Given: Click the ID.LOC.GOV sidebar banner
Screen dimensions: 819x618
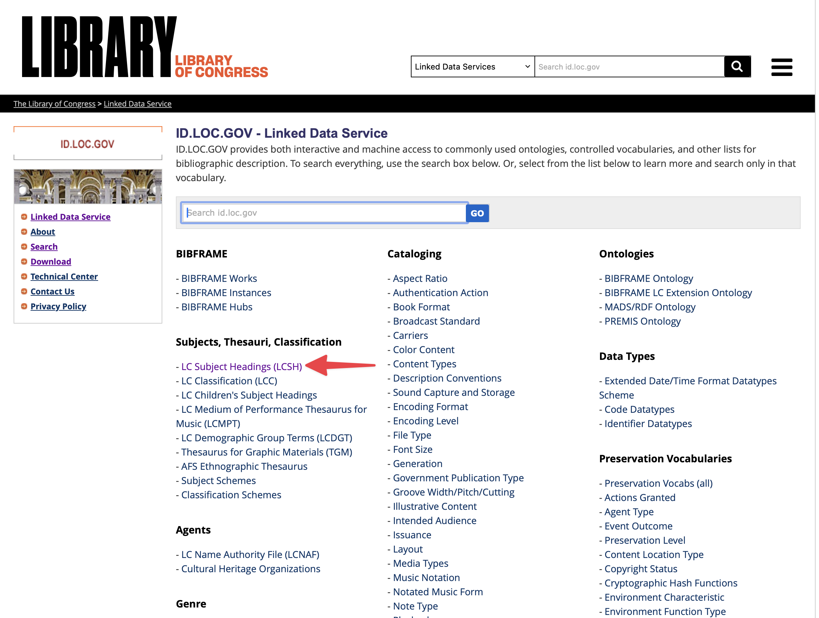Looking at the screenshot, I should click(88, 144).
